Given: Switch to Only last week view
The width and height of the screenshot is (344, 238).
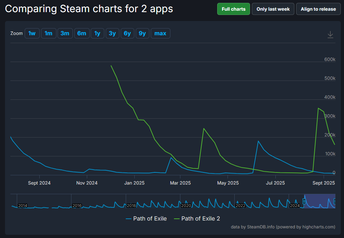Looking at the screenshot, I should coord(273,9).
